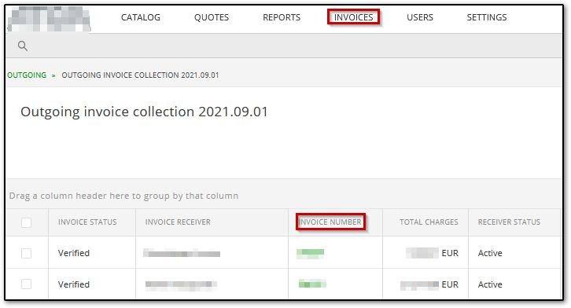Open the USERS menu
Screen dimensions: 571x308
(x=420, y=17)
